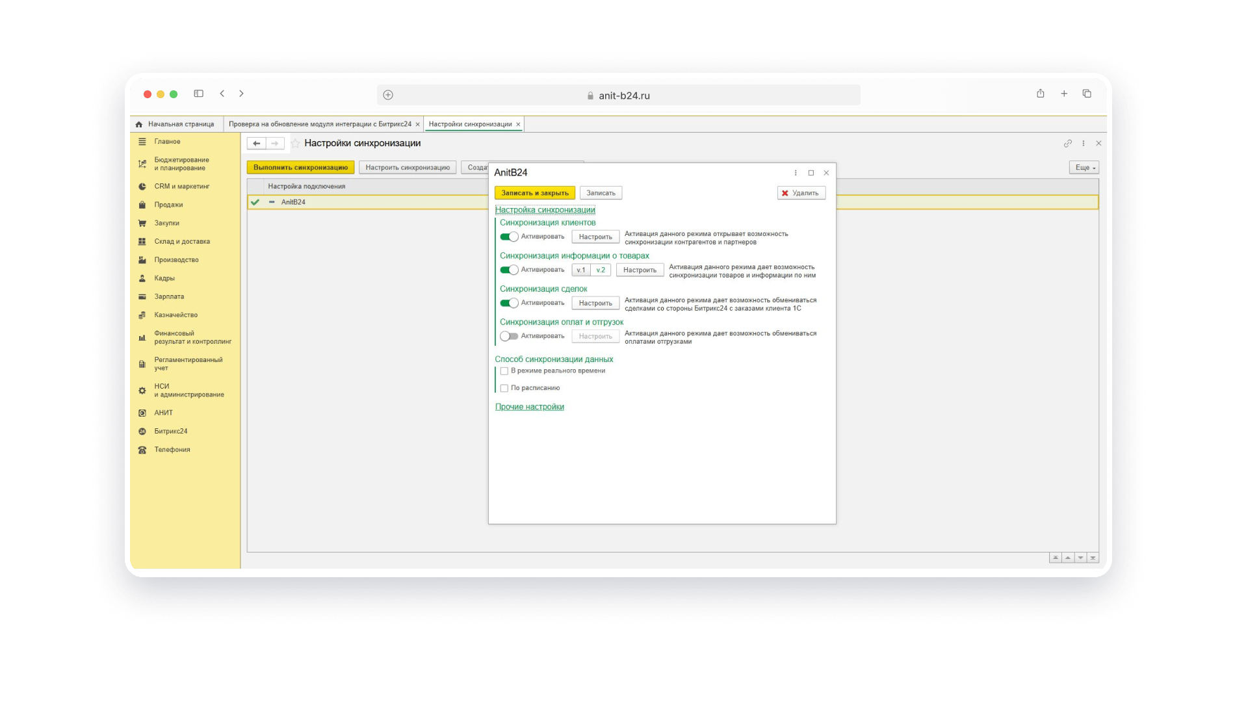1248x702 pixels.
Task: Enable payments and shipments sync toggle
Action: (509, 336)
